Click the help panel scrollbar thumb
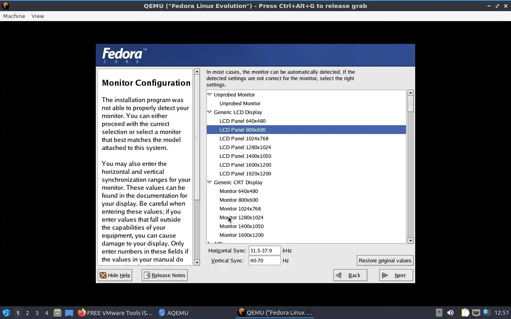511x319 pixels. (197, 137)
